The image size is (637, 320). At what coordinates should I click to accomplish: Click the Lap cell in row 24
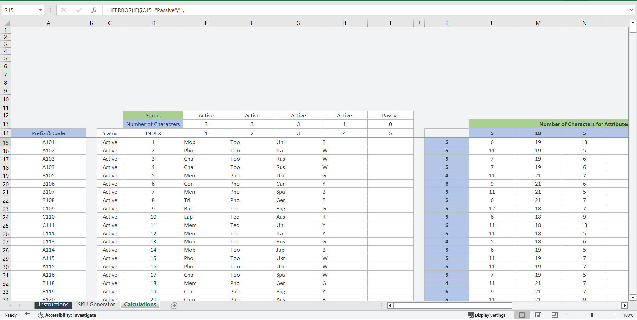pyautogui.click(x=206, y=217)
